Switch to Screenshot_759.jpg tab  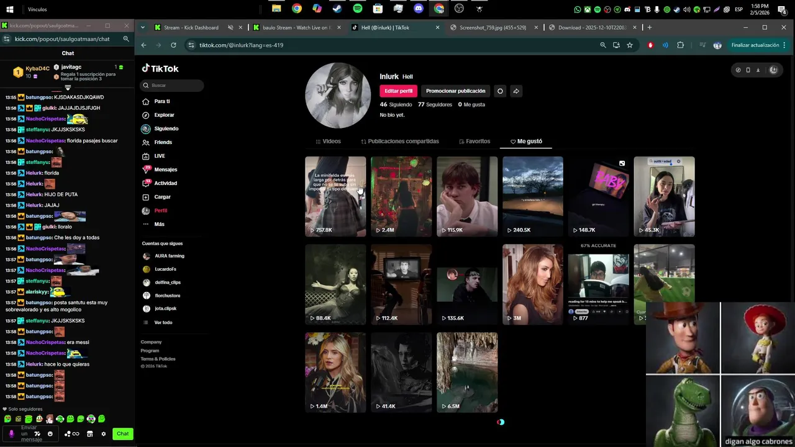pos(493,27)
